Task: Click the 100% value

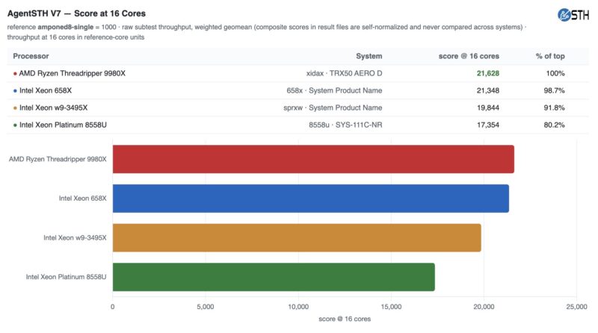Action: 555,73
